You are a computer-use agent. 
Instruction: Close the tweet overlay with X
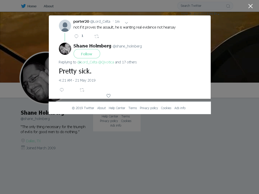[x=250, y=6]
